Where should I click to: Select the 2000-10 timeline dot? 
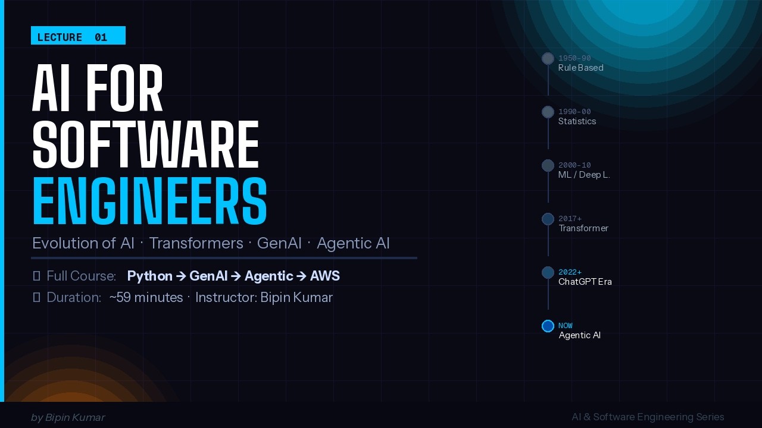pyautogui.click(x=548, y=165)
